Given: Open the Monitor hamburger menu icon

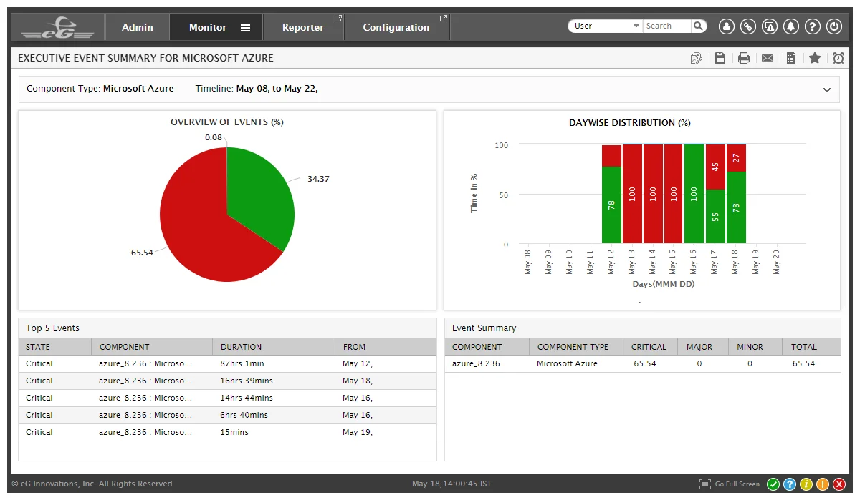Looking at the screenshot, I should coord(245,28).
